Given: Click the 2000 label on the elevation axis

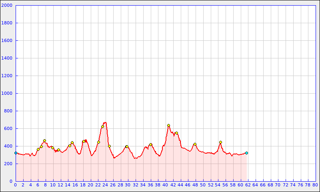Looking at the screenshot, I should tap(7, 6).
